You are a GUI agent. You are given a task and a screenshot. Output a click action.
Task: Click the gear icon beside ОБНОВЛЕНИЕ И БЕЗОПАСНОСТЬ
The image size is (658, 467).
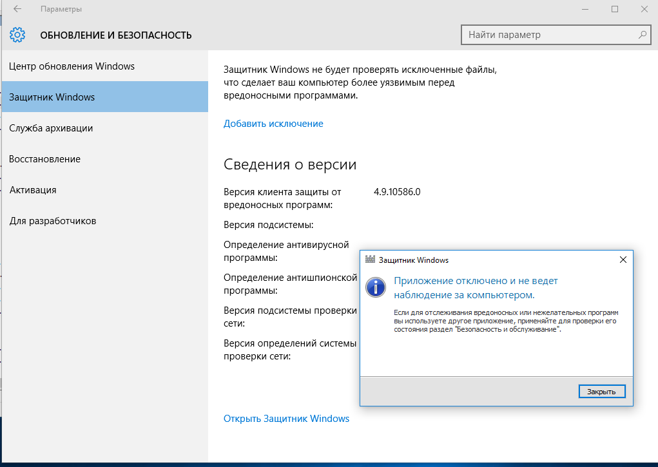[17, 35]
